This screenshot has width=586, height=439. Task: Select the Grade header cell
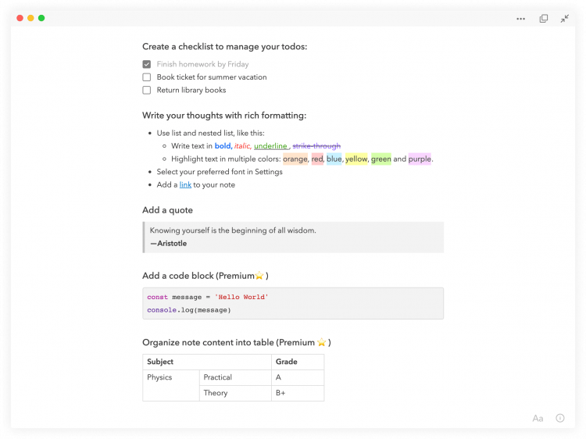(298, 362)
